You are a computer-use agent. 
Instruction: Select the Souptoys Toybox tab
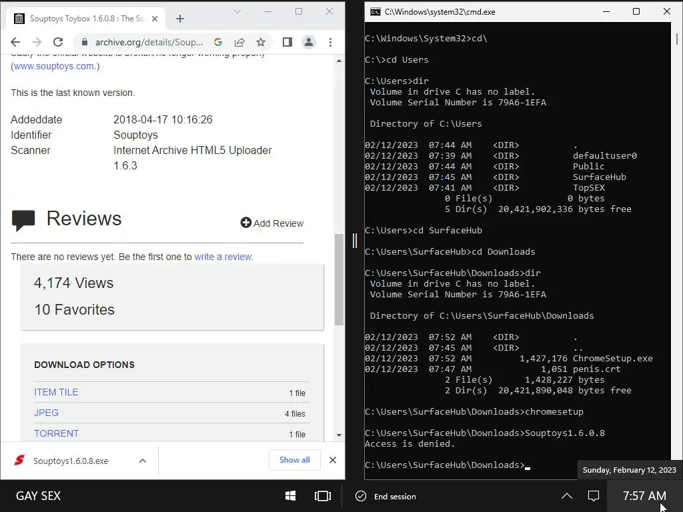(85, 19)
